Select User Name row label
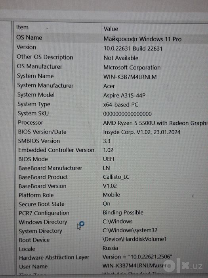 pyautogui.click(x=33, y=266)
